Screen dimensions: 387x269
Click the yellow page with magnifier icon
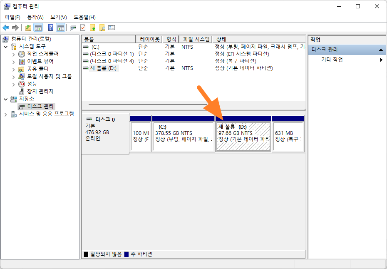pos(102,27)
